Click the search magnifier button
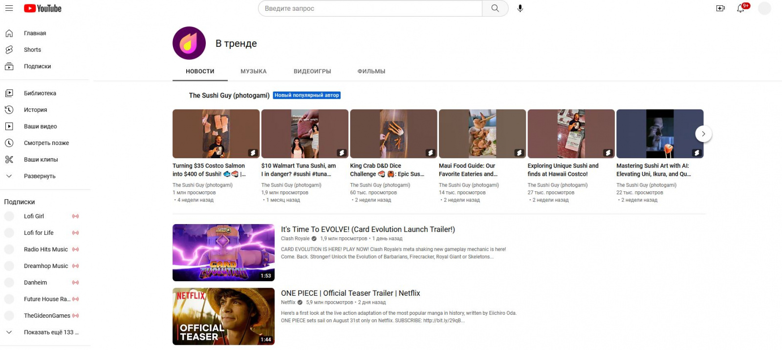The height and width of the screenshot is (350, 782). (x=495, y=8)
